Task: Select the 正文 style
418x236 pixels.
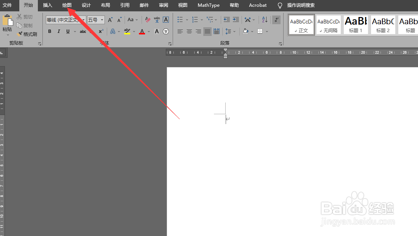Action: (301, 25)
